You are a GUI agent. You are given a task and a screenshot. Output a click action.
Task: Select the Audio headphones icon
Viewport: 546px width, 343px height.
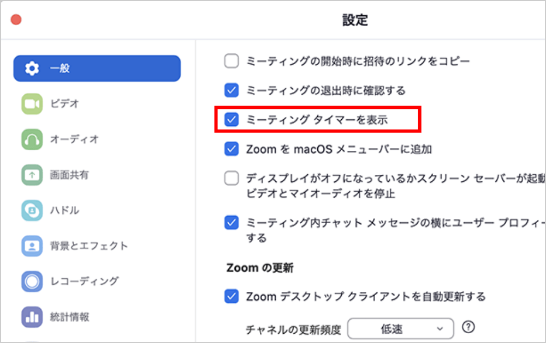(32, 139)
